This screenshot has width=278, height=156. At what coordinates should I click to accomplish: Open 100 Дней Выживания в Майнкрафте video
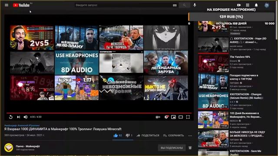click(x=245, y=115)
